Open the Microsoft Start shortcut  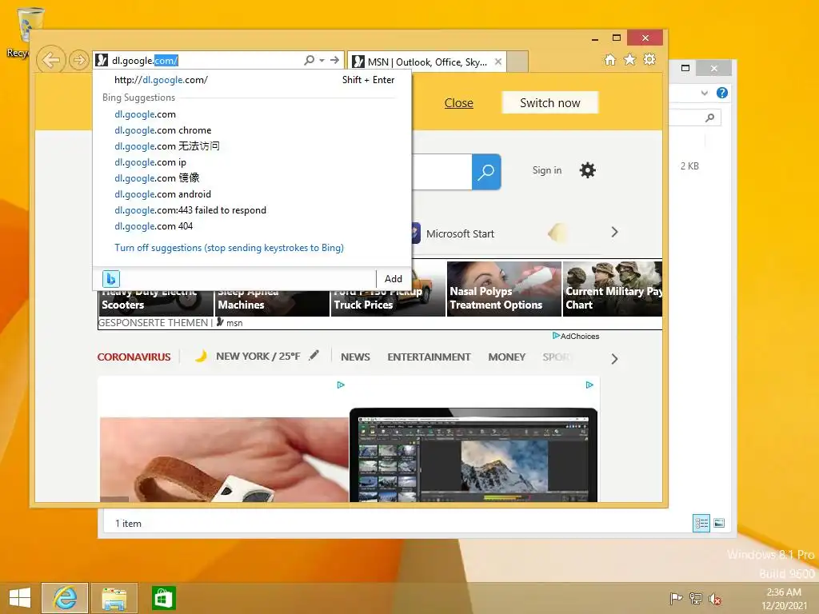click(x=453, y=233)
